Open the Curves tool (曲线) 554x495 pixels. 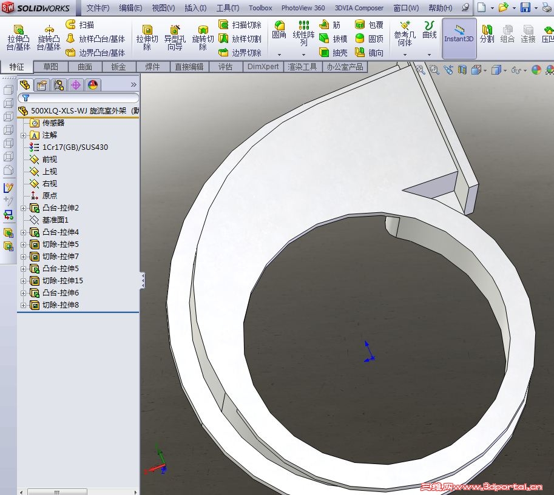429,30
